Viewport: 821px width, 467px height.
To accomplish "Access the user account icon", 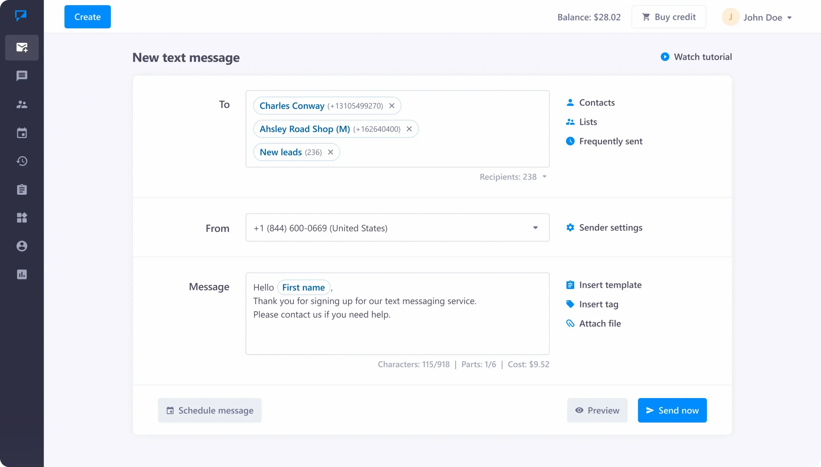I will 731,17.
